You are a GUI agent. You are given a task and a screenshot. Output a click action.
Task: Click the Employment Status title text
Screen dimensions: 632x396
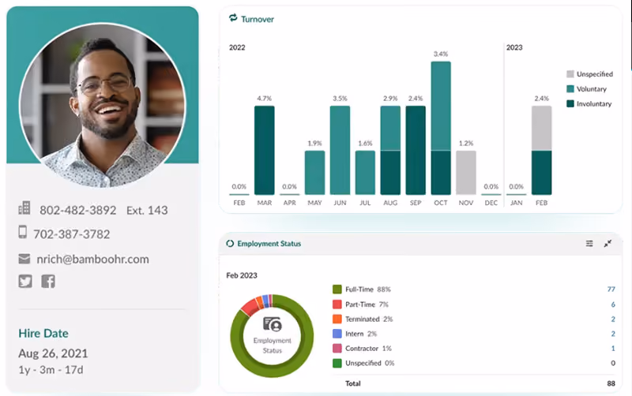269,244
